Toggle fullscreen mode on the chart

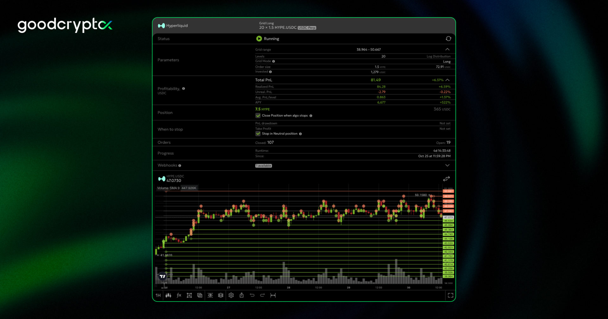point(451,295)
